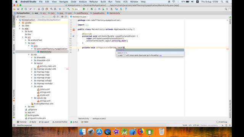Collapse the values-bg folder
Viewport: 244px width, 137px height.
tap(32, 98)
